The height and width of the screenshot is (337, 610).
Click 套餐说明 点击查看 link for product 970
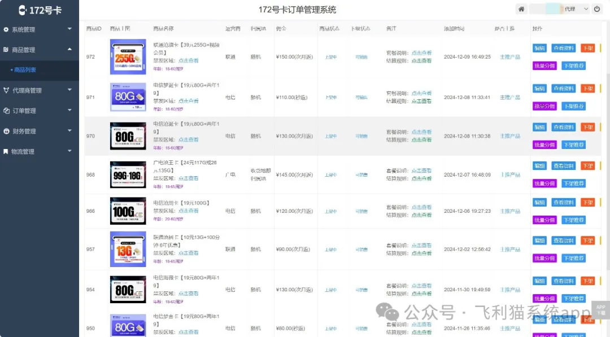click(422, 132)
